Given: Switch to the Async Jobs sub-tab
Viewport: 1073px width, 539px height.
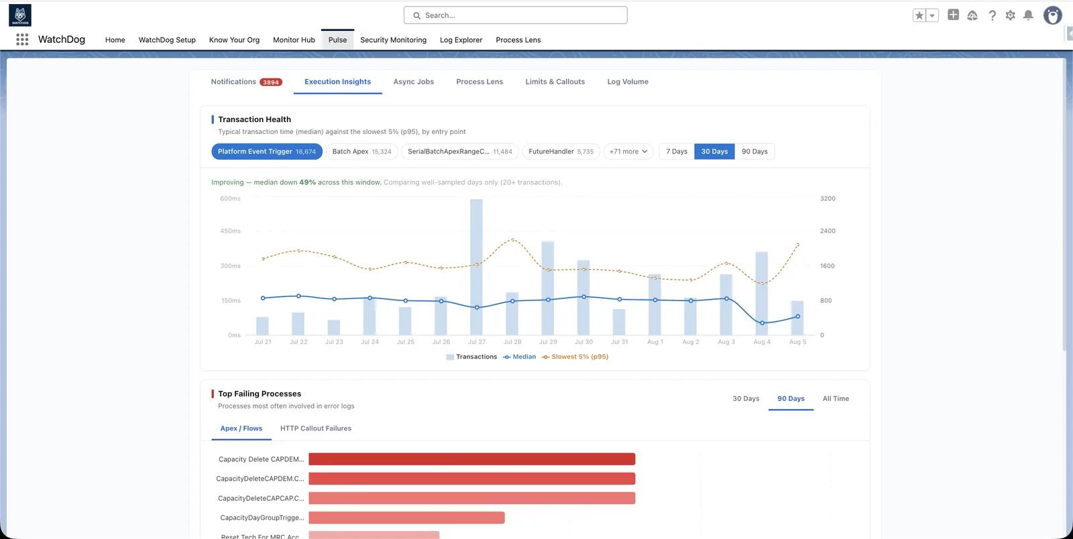Looking at the screenshot, I should (413, 82).
